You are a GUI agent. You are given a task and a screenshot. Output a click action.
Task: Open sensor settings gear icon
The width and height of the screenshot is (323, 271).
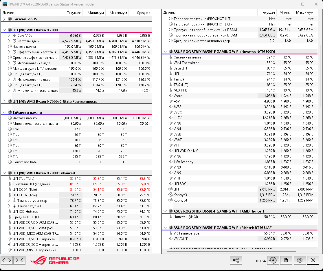click(300, 260)
